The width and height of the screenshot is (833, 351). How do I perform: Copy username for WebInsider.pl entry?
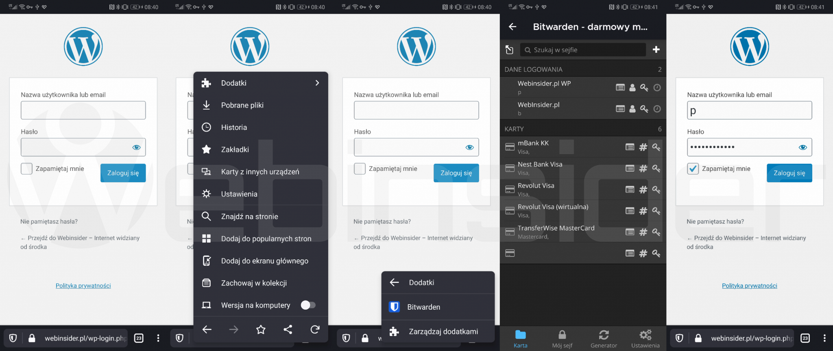(x=632, y=109)
